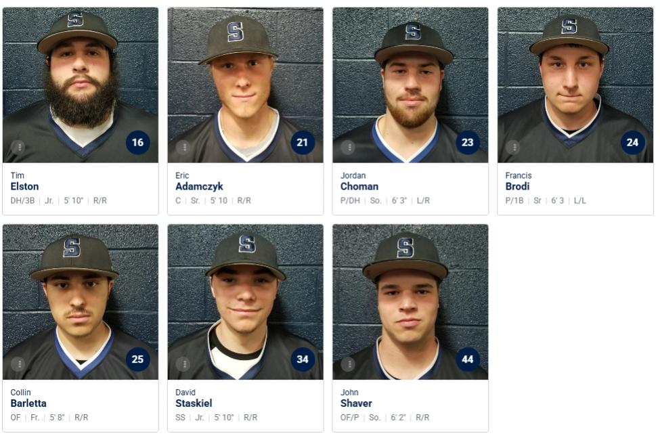Open the options icon on Eric Adamczyk's photo
Viewport: 660px width, 444px height.
tap(184, 148)
